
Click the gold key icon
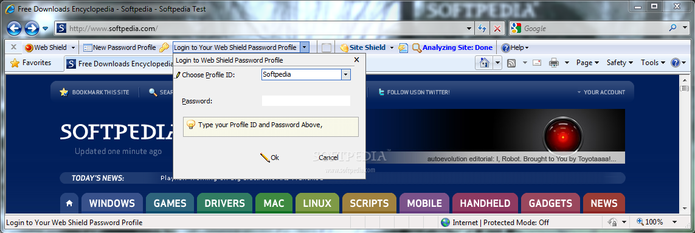164,47
